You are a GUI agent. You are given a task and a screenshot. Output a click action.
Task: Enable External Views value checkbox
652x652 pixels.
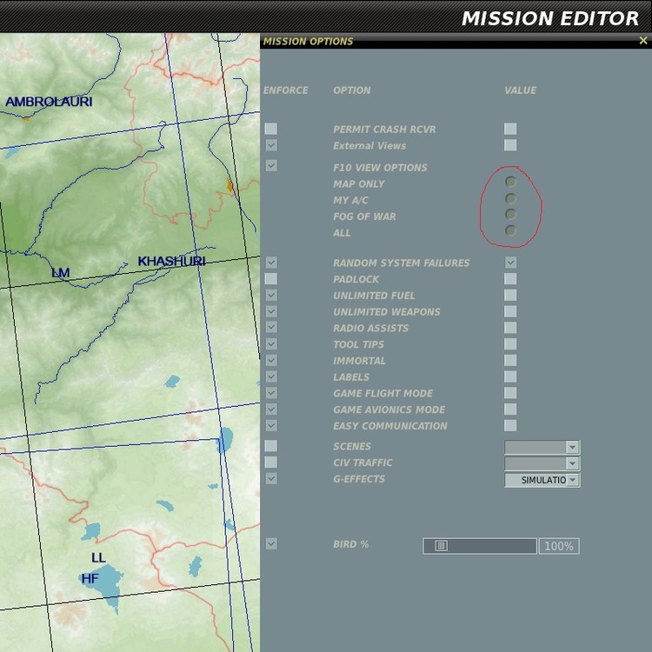tap(510, 145)
